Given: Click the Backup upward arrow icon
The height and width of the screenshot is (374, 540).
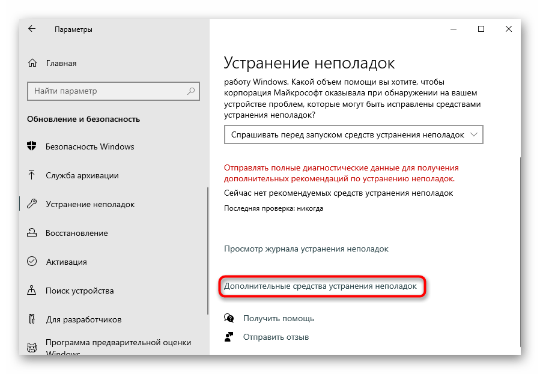Looking at the screenshot, I should coord(32,175).
